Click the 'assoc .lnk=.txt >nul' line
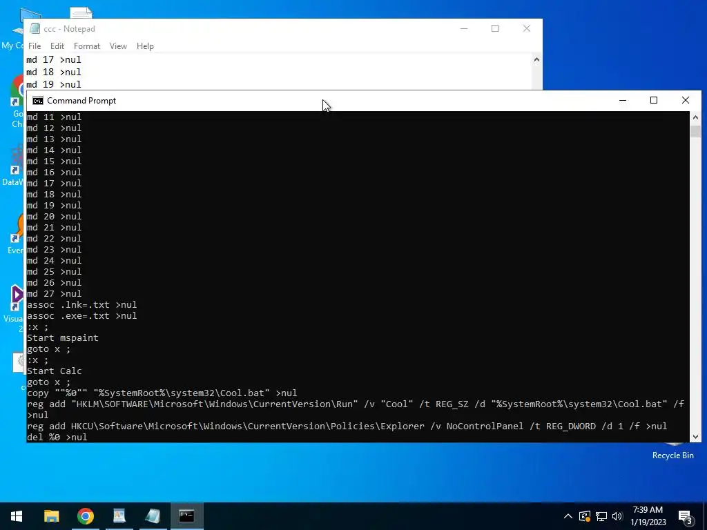Viewport: 707px width, 530px height. [x=81, y=304]
